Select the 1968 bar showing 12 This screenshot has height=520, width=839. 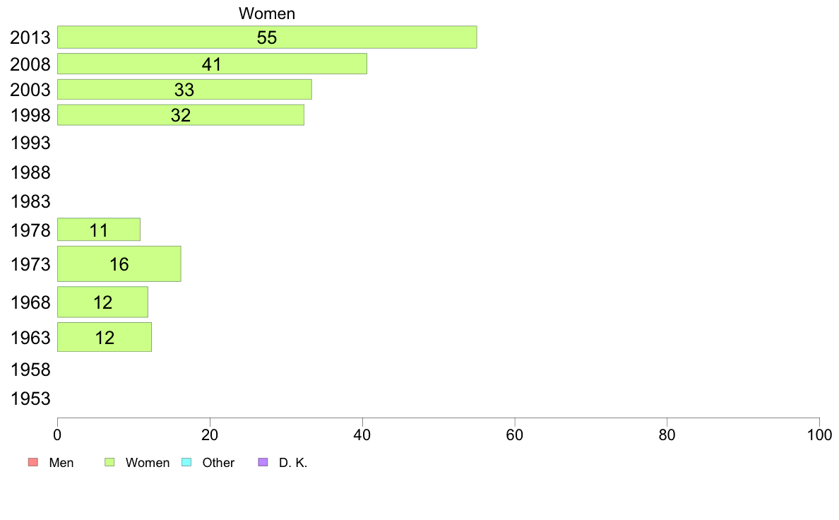102,302
